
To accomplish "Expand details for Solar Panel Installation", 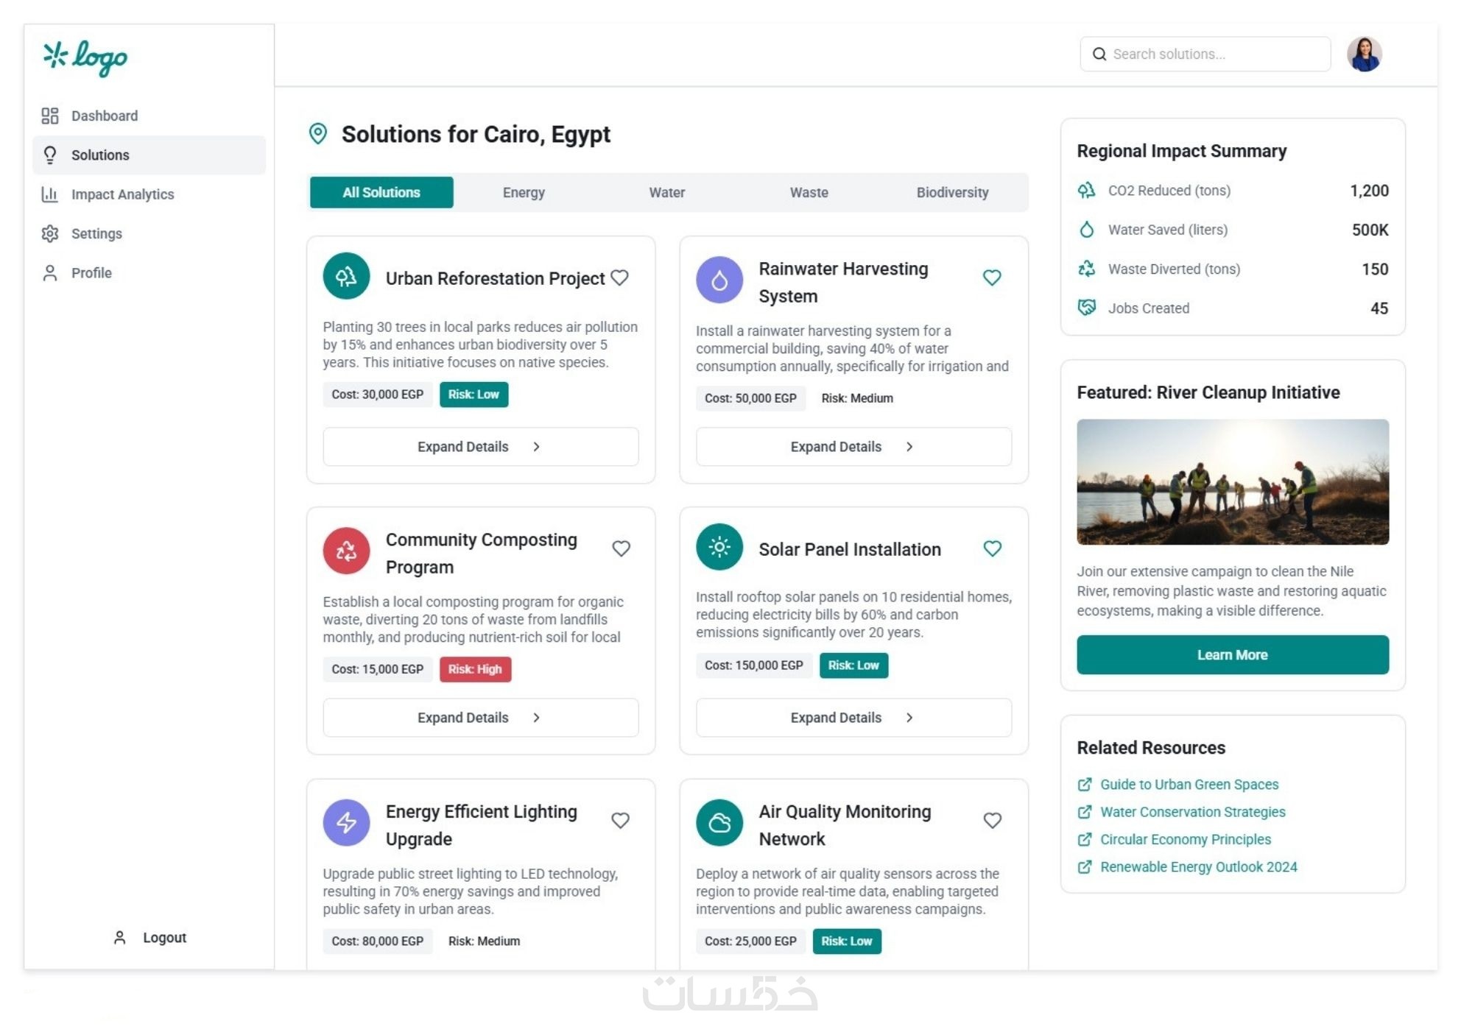I will pyautogui.click(x=853, y=718).
